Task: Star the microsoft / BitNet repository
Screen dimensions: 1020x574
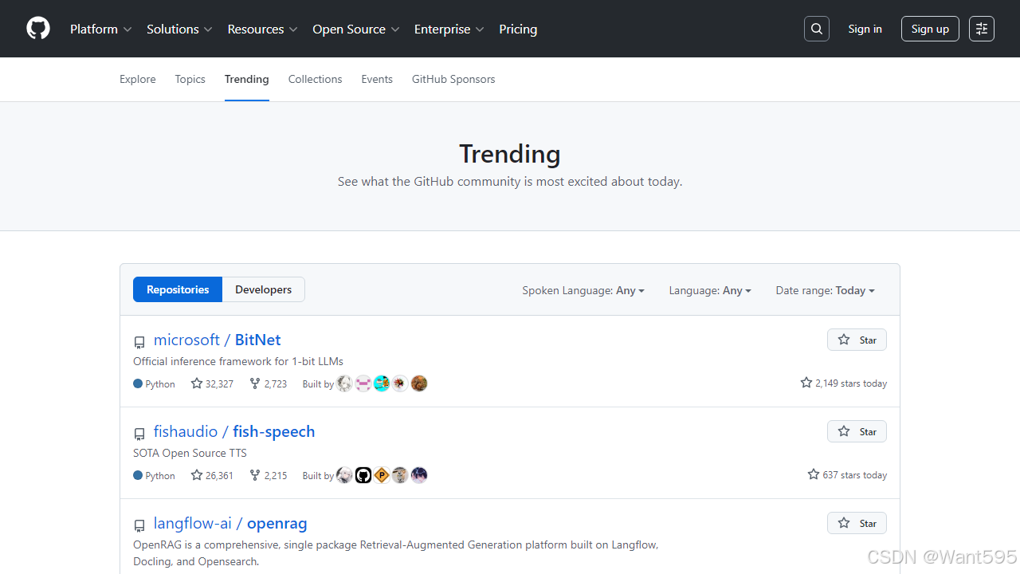Action: (x=857, y=340)
